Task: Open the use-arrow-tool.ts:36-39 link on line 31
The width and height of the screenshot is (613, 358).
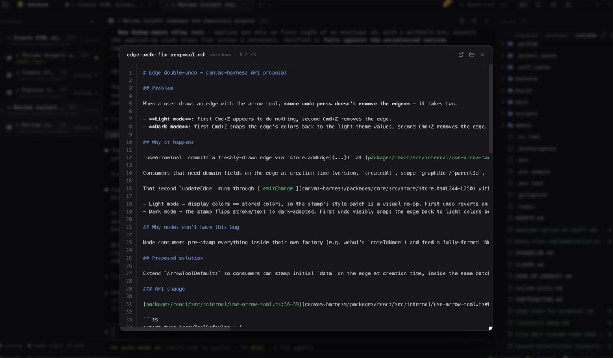Action: click(x=222, y=304)
